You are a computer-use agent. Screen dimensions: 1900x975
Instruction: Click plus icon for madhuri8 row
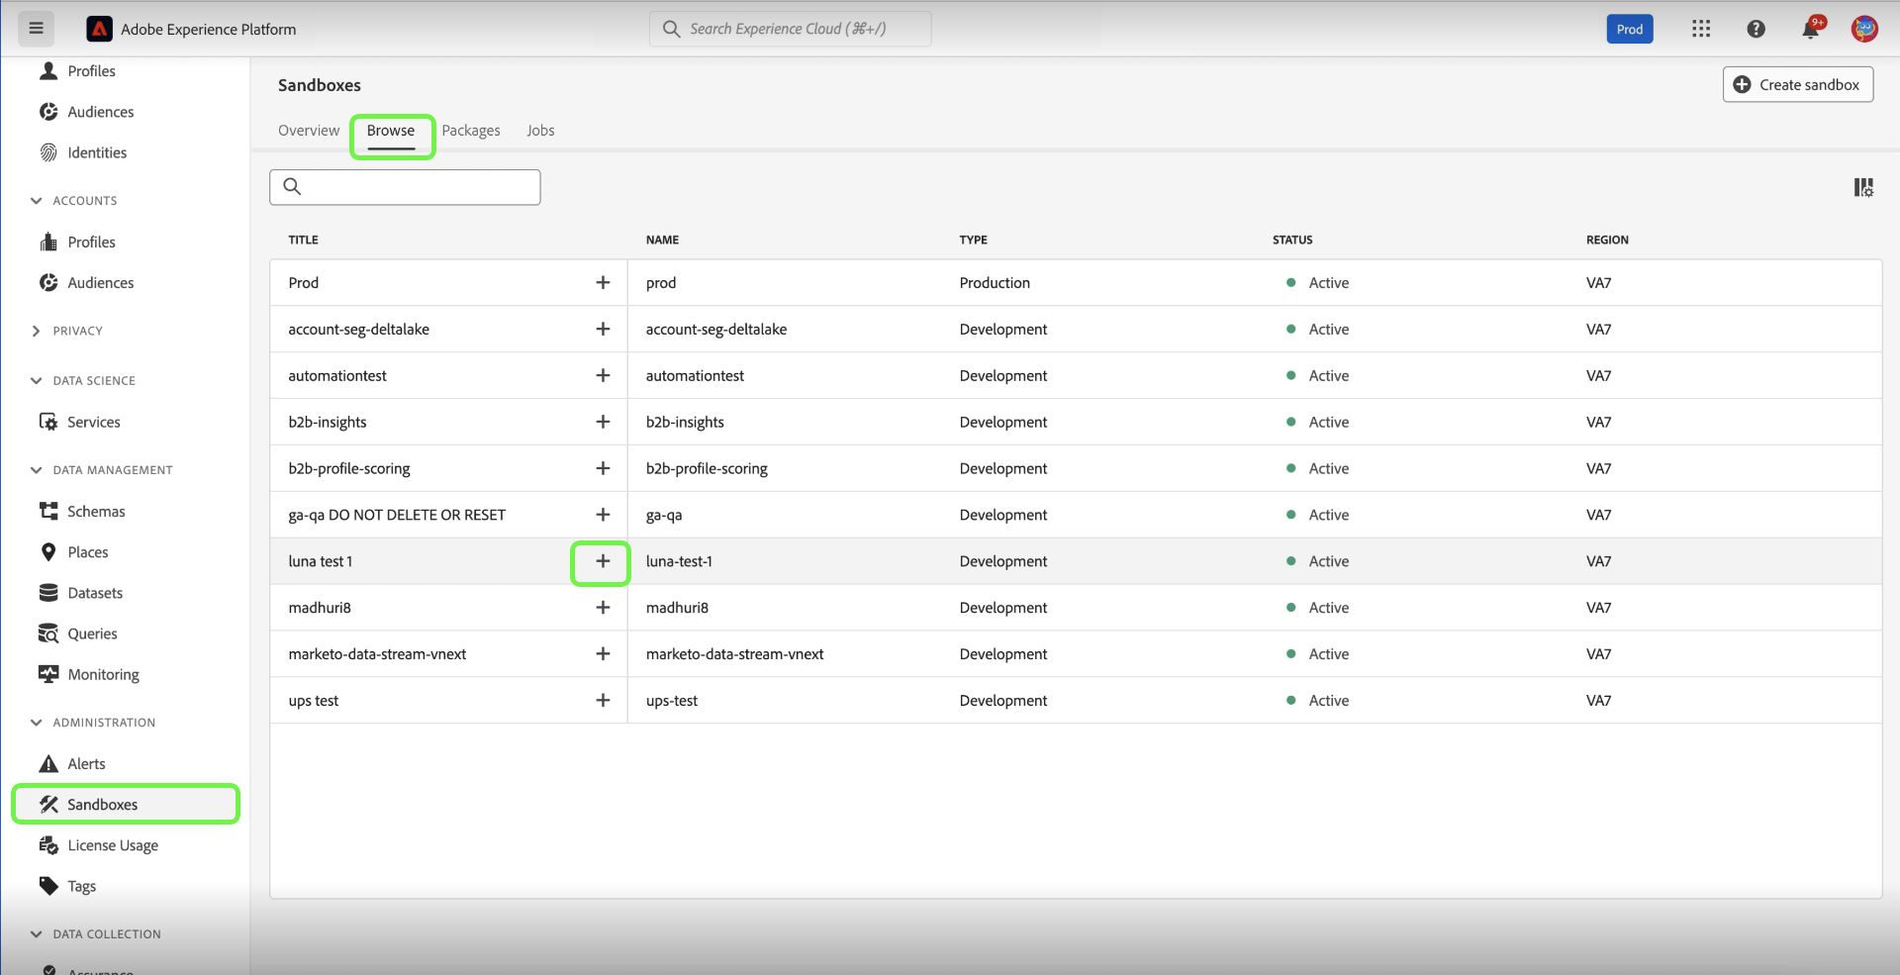603,609
